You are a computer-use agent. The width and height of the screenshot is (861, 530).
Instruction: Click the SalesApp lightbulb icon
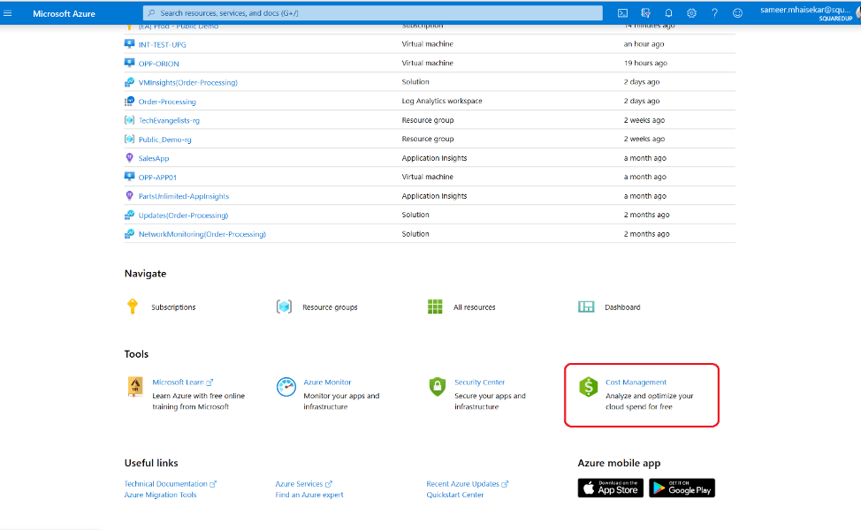pyautogui.click(x=130, y=158)
